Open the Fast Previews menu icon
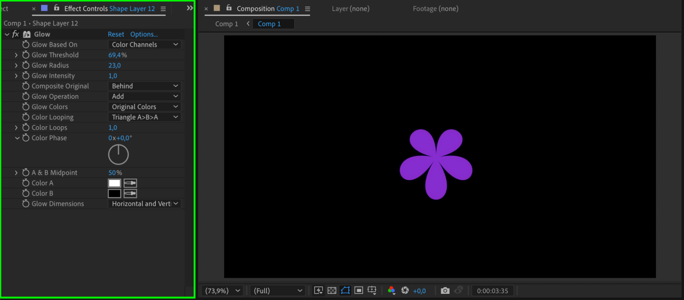 318,290
